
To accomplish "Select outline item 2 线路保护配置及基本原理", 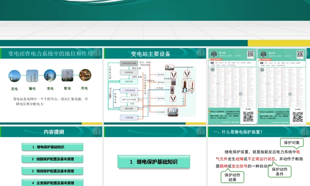I will [x=52, y=159].
